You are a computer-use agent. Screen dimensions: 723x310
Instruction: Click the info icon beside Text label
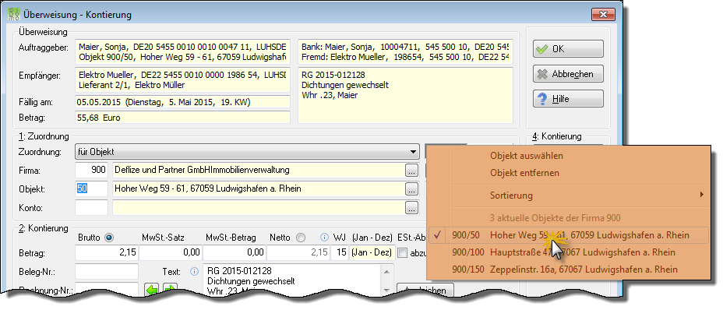(x=194, y=271)
